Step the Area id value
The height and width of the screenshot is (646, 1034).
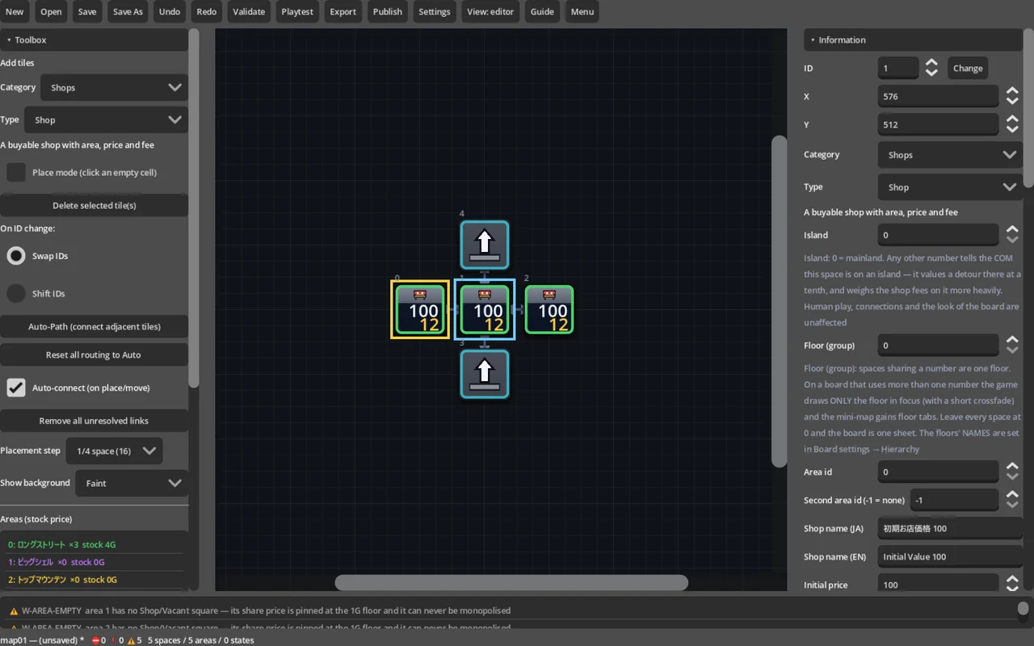(x=1012, y=472)
